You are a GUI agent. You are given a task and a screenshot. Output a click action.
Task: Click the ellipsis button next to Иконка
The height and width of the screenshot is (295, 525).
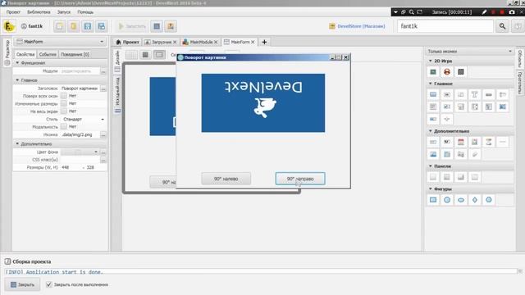pyautogui.click(x=103, y=134)
